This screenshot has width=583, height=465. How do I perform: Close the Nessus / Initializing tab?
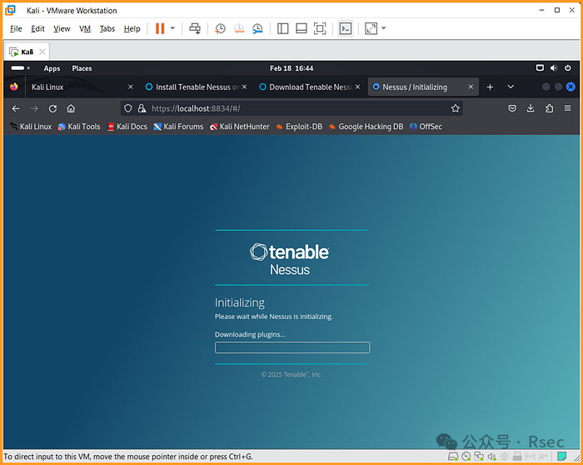point(471,87)
